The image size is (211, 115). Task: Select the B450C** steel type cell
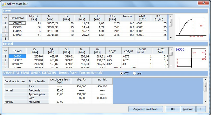point(17,64)
